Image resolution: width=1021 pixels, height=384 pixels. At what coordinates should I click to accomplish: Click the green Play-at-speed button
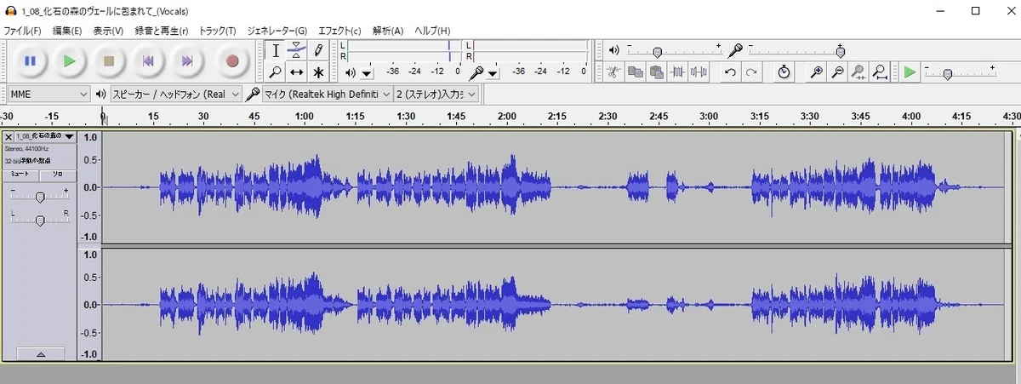pos(910,72)
